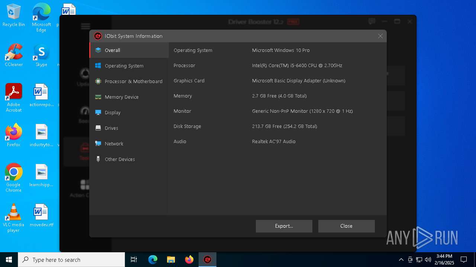Image resolution: width=476 pixels, height=267 pixels.
Task: Click the Close button in dialog
Action: 346,226
